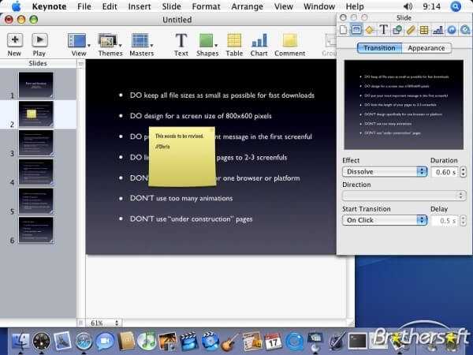Open the Effect dropdown showing Dissolve
473x355 pixels.
[x=385, y=172]
